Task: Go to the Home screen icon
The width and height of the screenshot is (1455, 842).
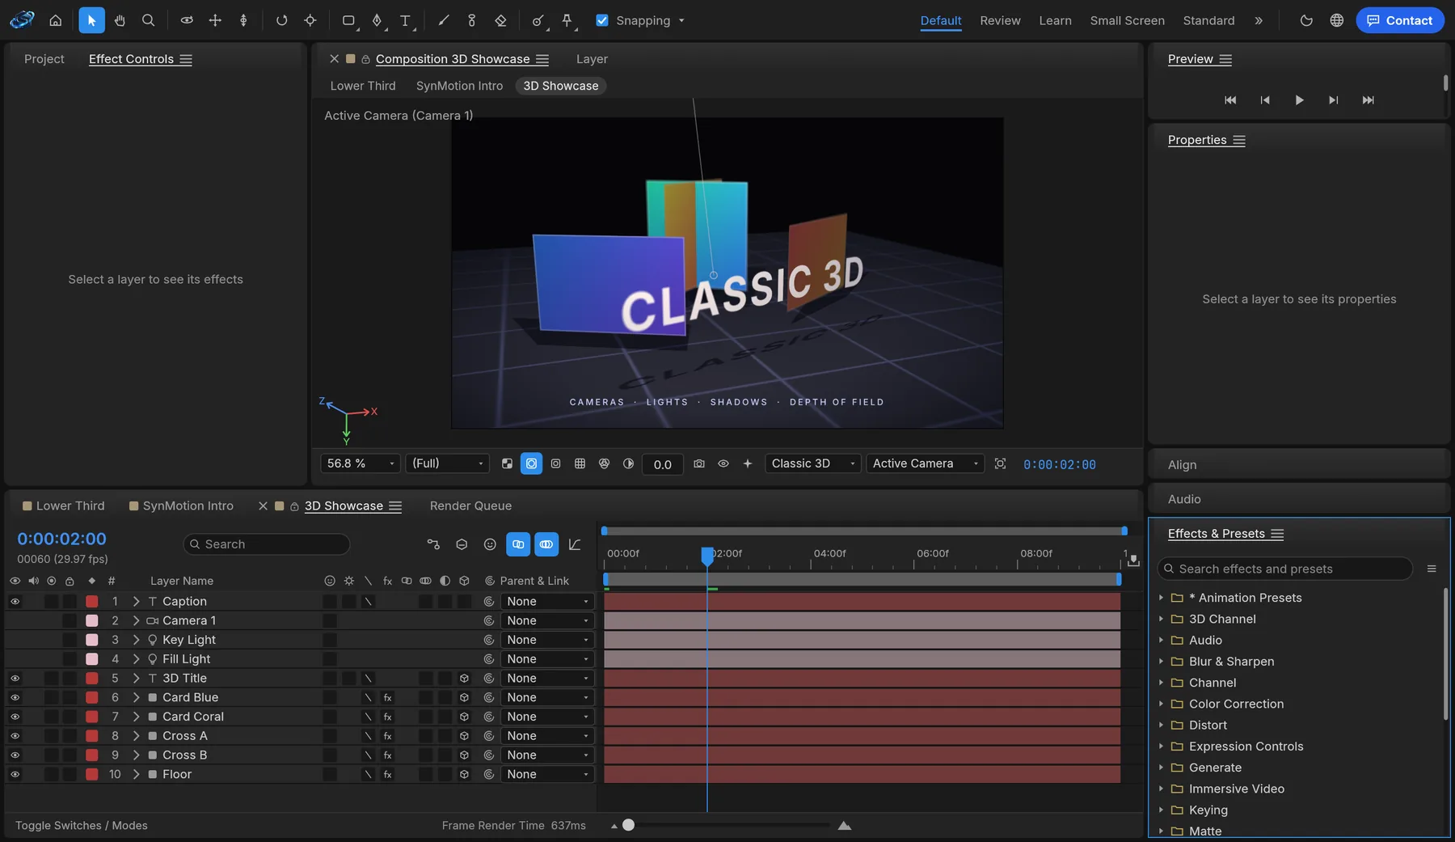Action: (55, 20)
